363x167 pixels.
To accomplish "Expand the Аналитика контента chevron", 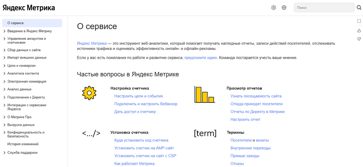I will click(x=4, y=73).
